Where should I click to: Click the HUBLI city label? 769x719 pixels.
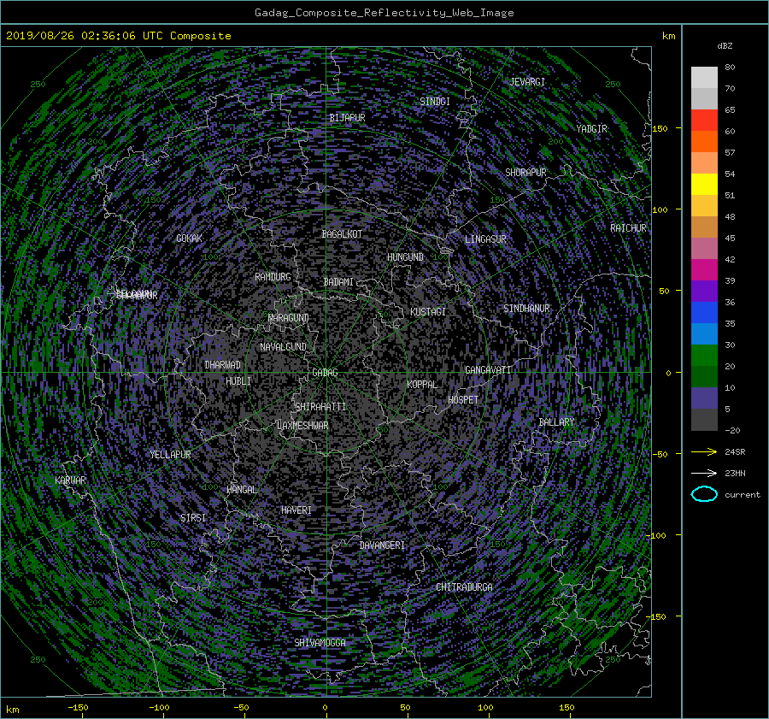tap(238, 381)
